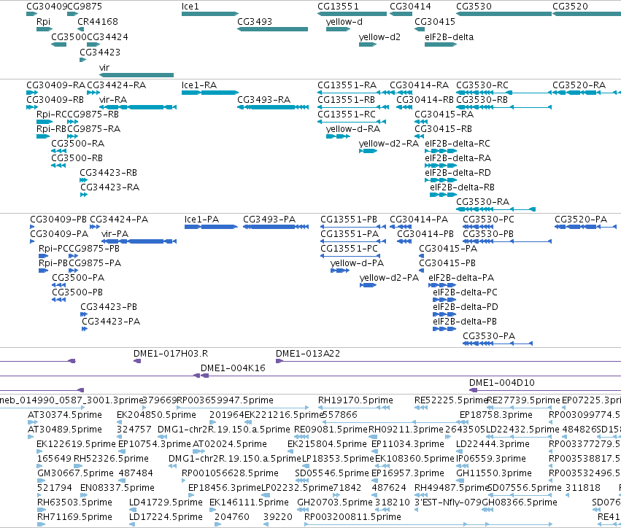
Task: Select protein Ice1-PA
Action: (211, 227)
